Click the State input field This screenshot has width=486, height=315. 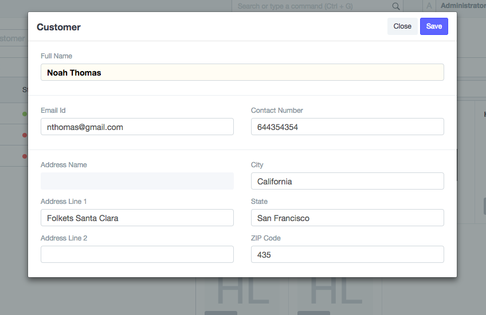pyautogui.click(x=347, y=218)
